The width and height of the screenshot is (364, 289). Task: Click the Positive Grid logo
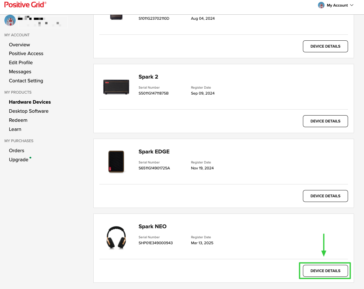click(x=25, y=5)
